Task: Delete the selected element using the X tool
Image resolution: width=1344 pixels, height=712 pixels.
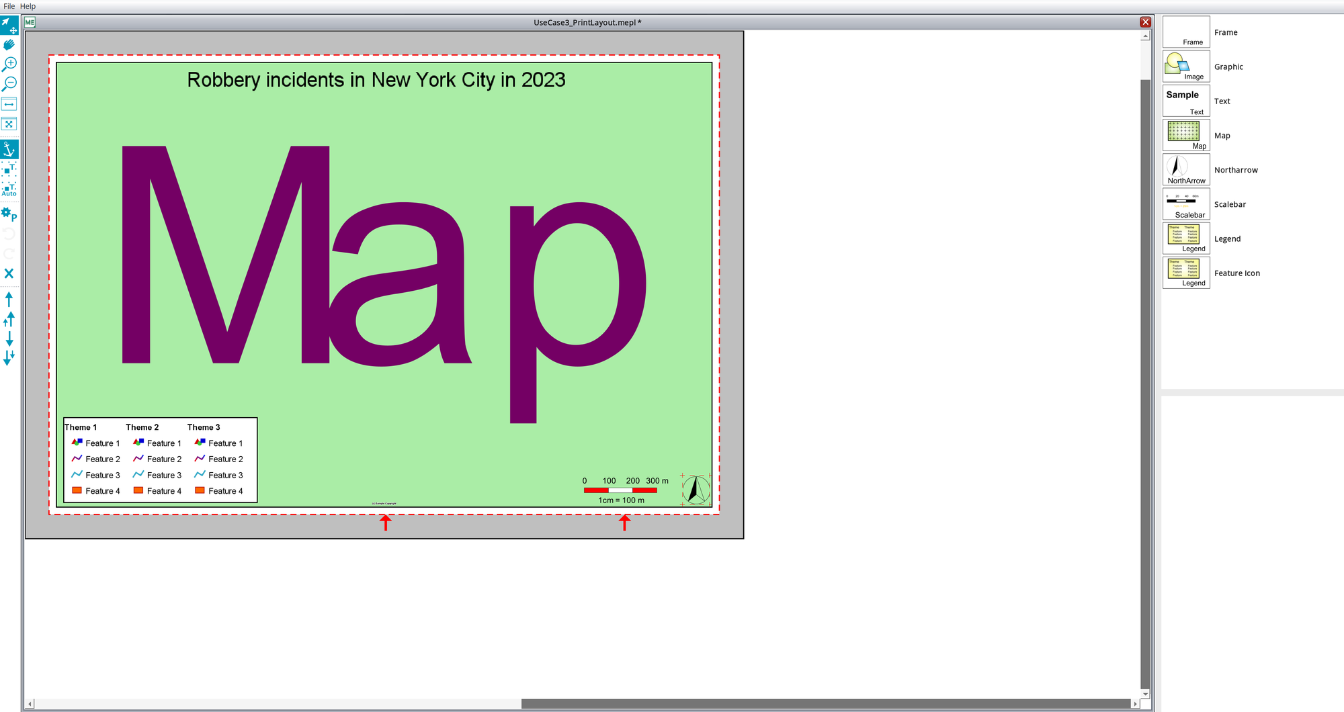Action: [x=9, y=273]
